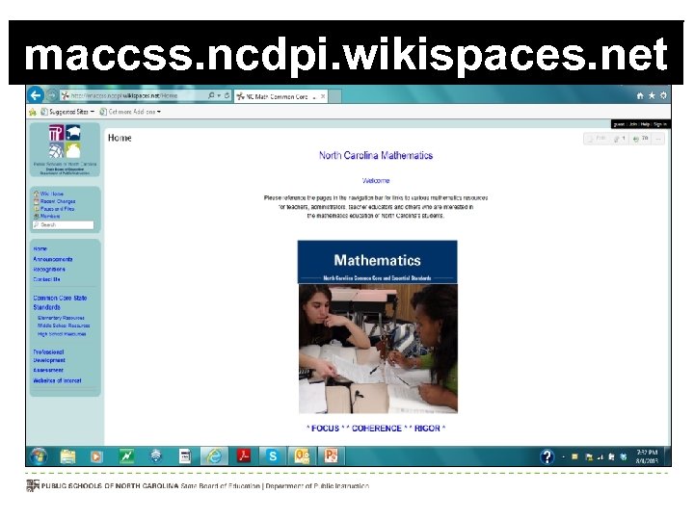Viewport: 694px width, 520px height.
Task: Click the Internet Explorer taskbar icon
Action: click(214, 455)
